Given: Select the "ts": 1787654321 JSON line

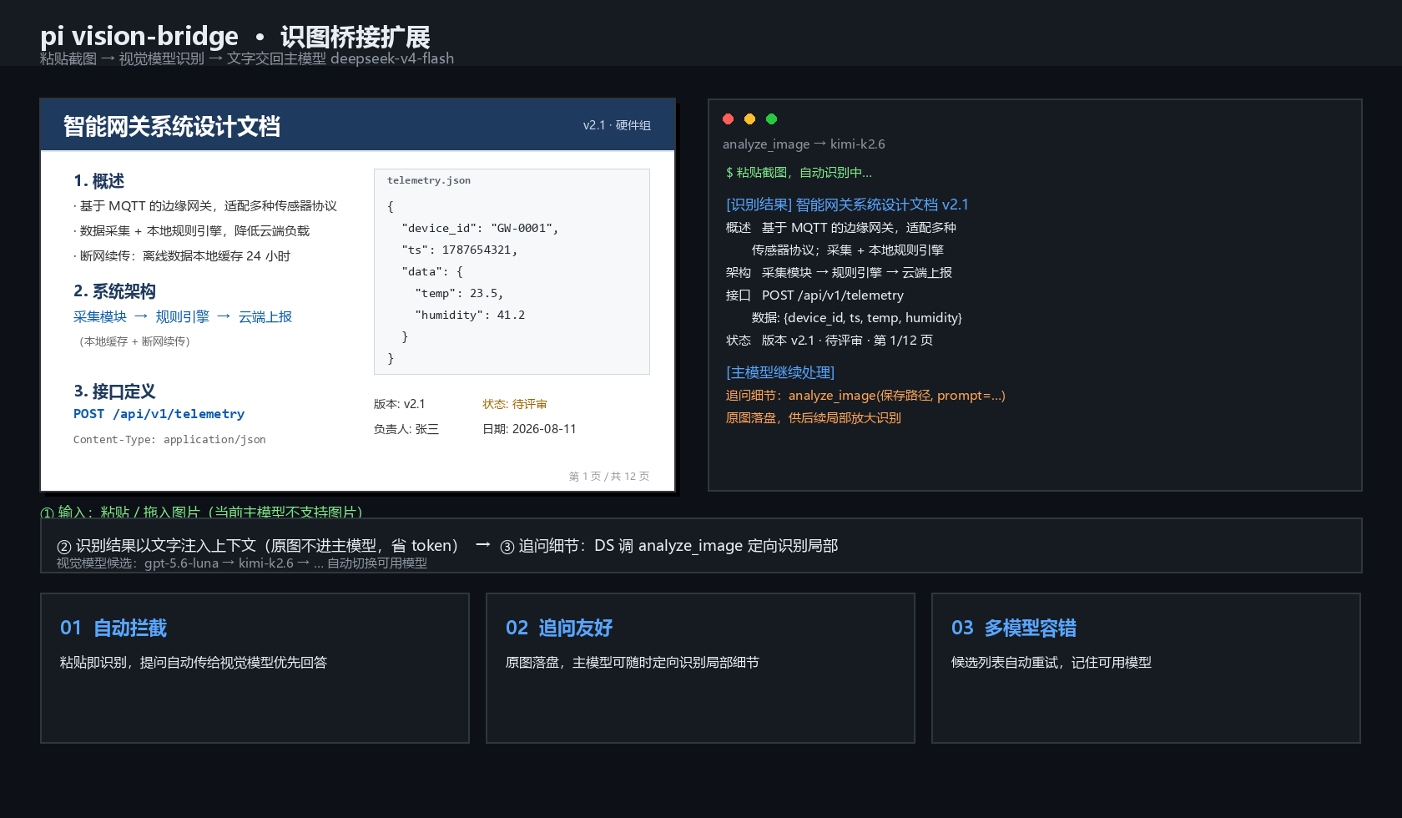Looking at the screenshot, I should pos(459,250).
